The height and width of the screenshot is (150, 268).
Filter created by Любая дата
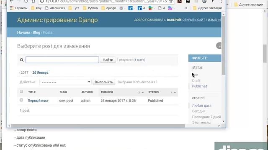tap(202, 105)
